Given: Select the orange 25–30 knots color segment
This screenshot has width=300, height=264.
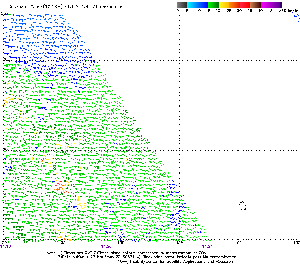Looking at the screenshot, I should click(x=234, y=5).
